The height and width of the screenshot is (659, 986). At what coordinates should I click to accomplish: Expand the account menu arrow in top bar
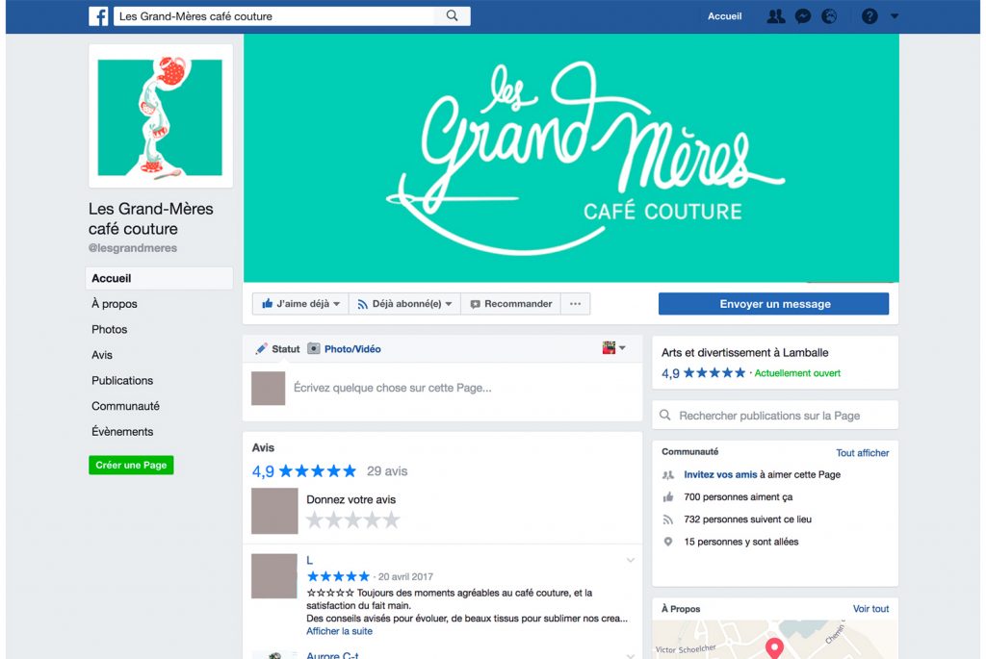[x=895, y=16]
